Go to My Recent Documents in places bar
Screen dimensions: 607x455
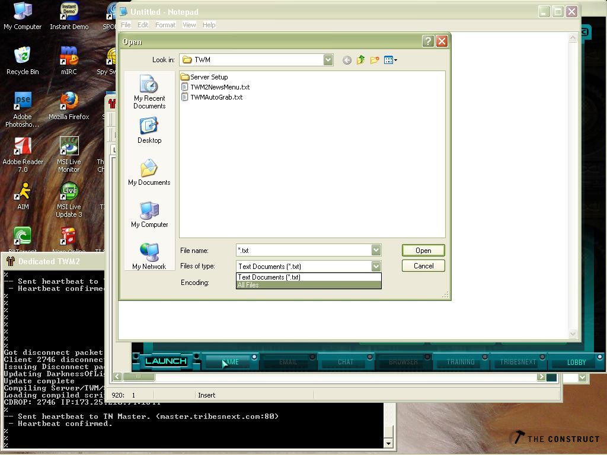click(x=149, y=92)
